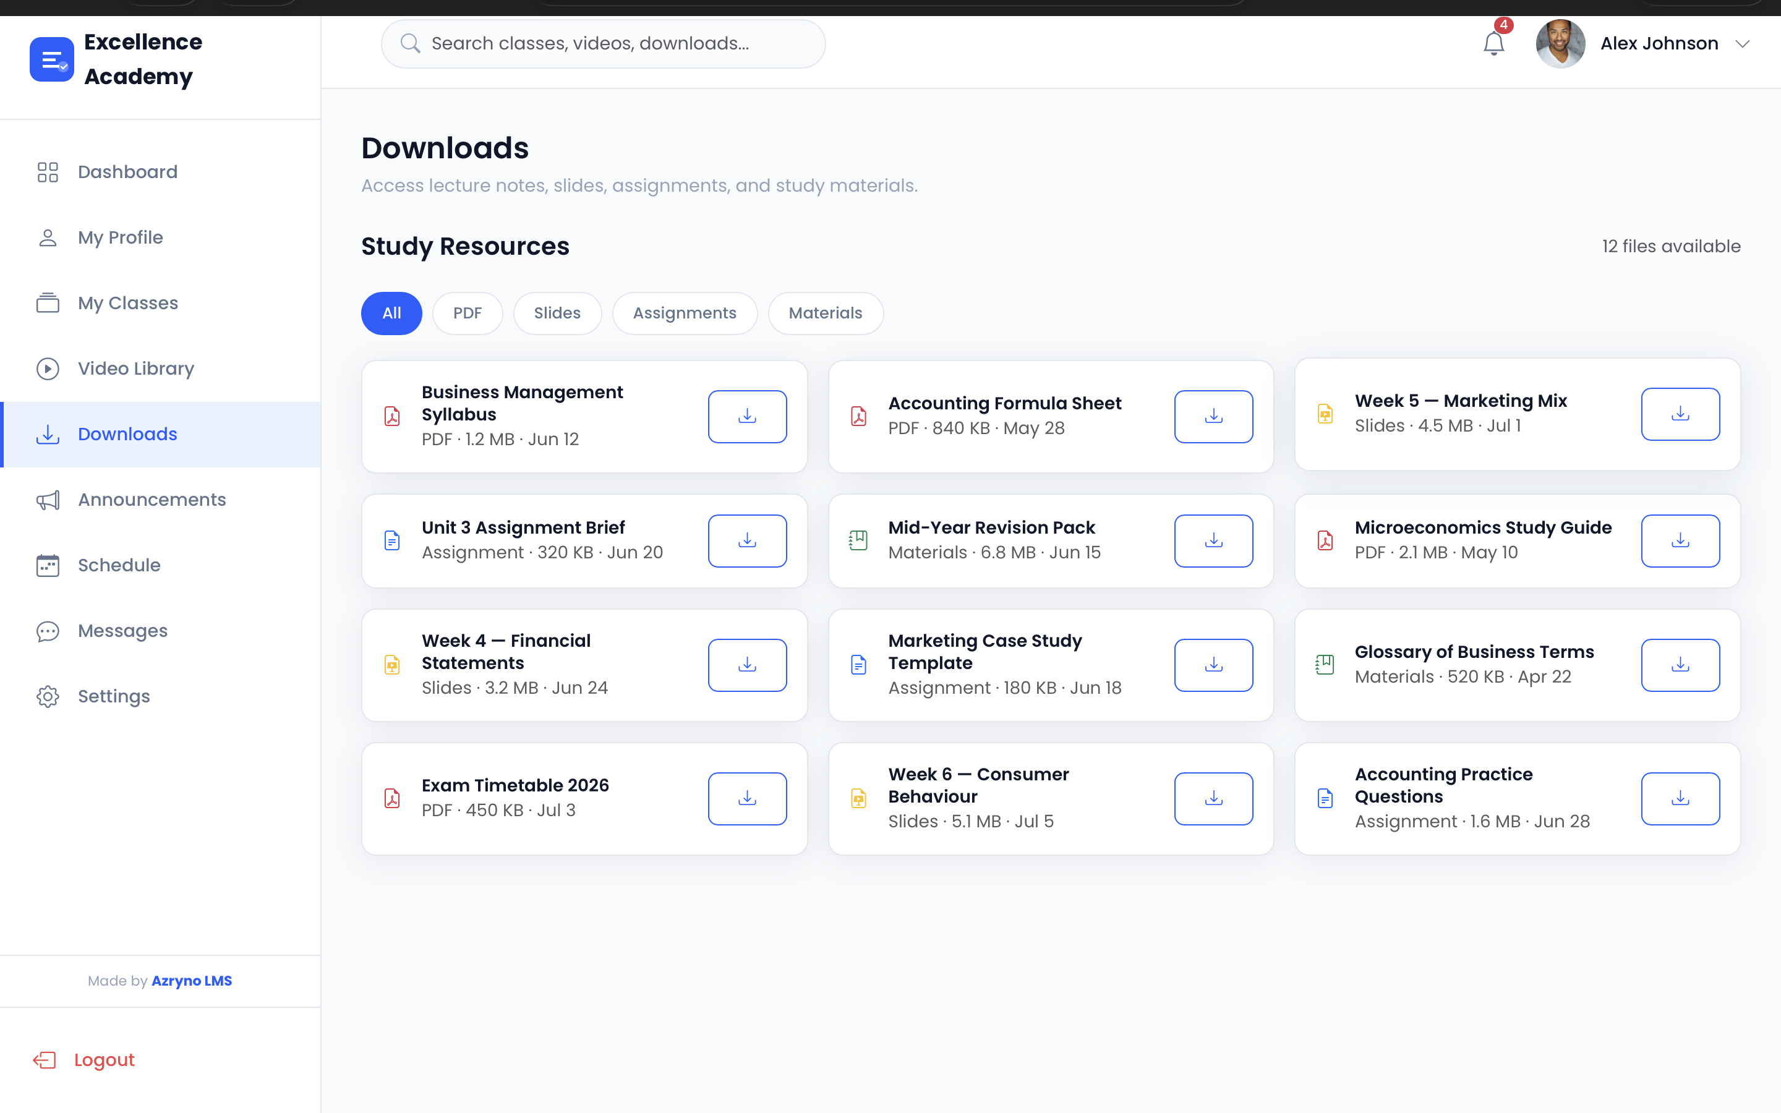The height and width of the screenshot is (1113, 1781).
Task: Download Mid-Year Revision Pack
Action: (x=1213, y=540)
